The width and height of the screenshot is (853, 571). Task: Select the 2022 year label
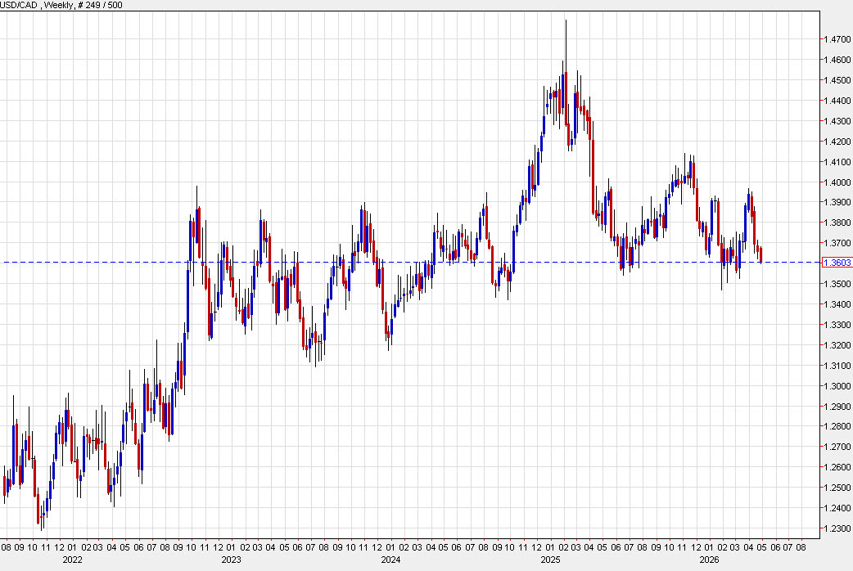click(71, 561)
